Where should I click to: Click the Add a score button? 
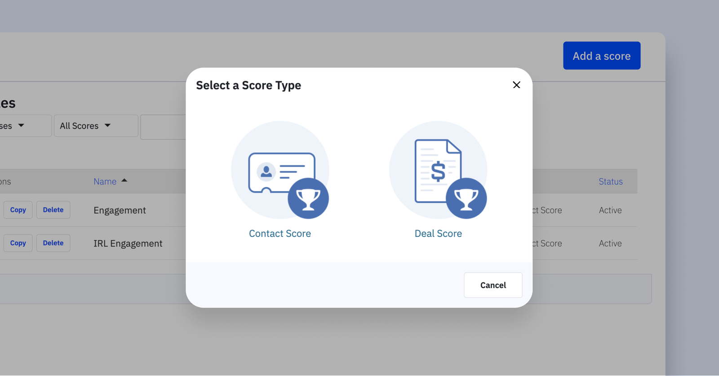point(601,56)
